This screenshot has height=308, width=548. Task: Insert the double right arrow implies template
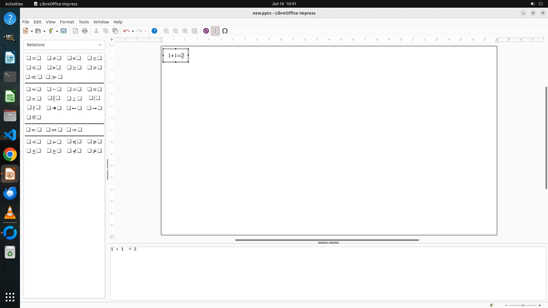(74, 130)
